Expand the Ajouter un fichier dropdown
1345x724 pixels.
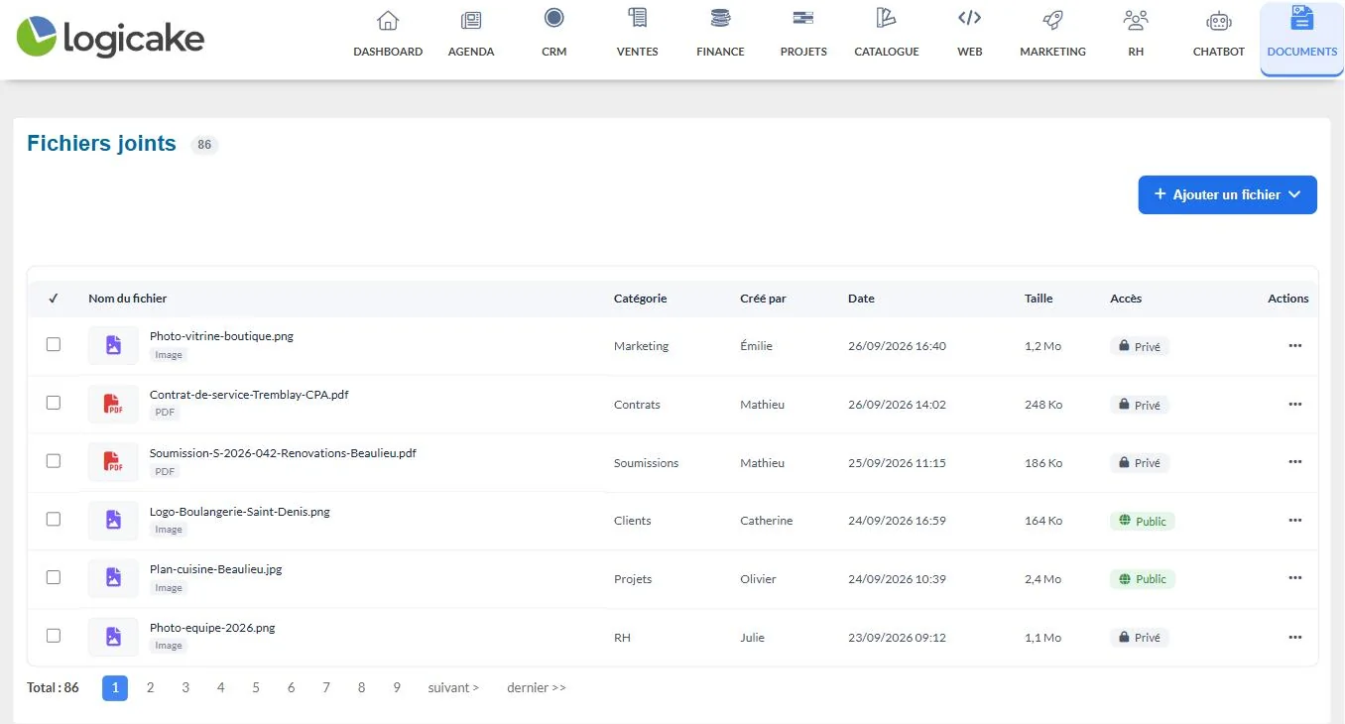[1227, 194]
